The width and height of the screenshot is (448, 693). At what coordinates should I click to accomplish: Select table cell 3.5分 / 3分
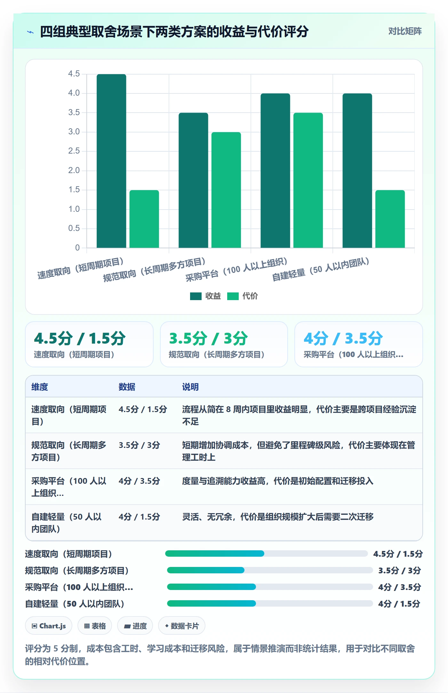(139, 445)
